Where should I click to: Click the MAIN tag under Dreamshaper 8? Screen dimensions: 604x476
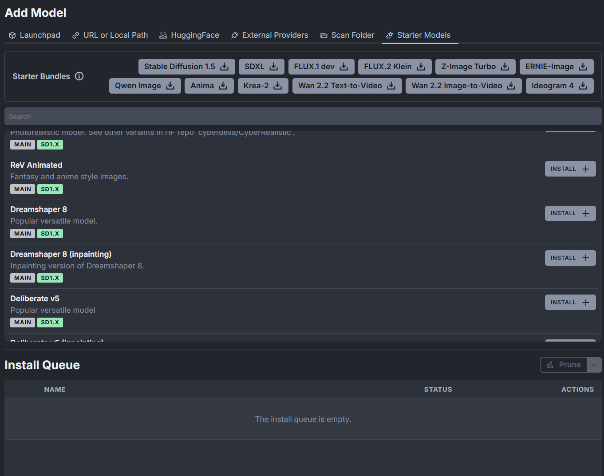coord(23,233)
